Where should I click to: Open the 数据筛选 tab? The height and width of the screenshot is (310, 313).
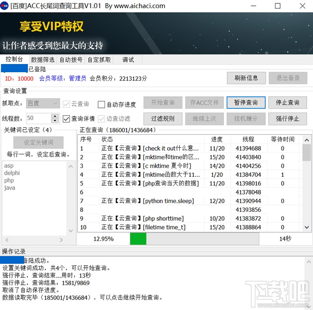point(42,60)
